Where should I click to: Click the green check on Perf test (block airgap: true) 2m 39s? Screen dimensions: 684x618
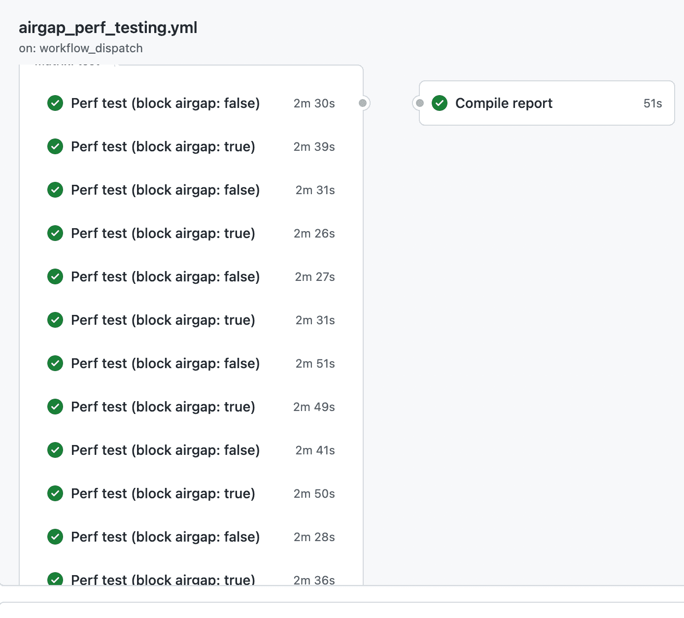point(55,146)
